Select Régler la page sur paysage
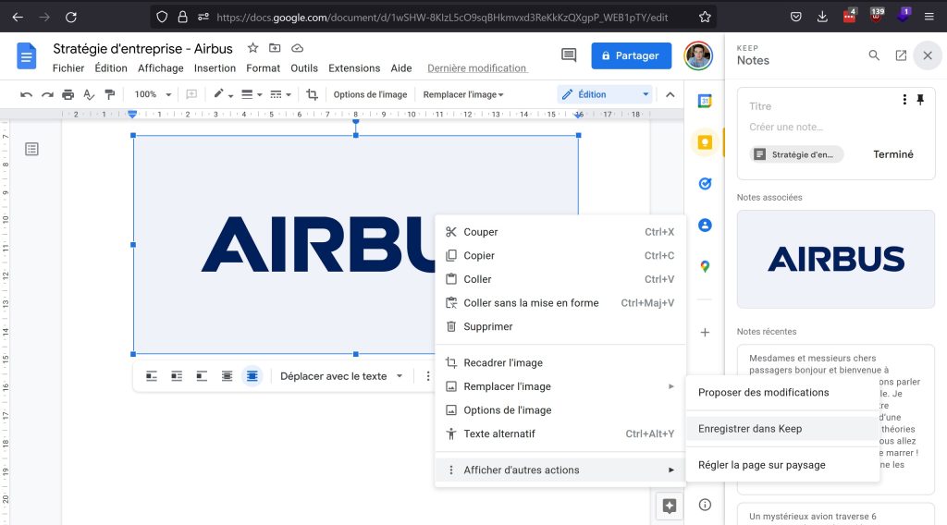Image resolution: width=947 pixels, height=525 pixels. coord(782,465)
